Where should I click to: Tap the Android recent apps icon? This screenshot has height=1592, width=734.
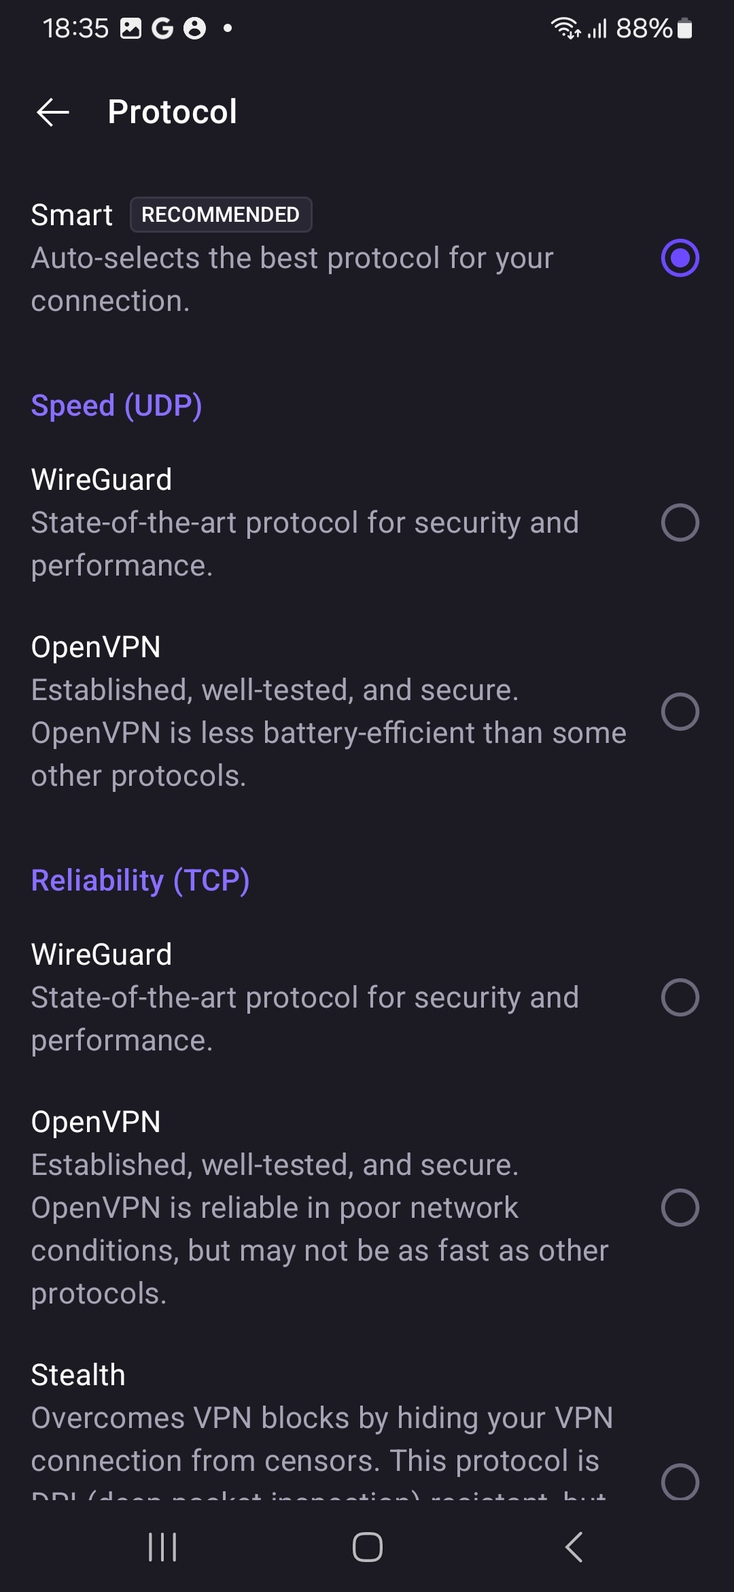162,1546
